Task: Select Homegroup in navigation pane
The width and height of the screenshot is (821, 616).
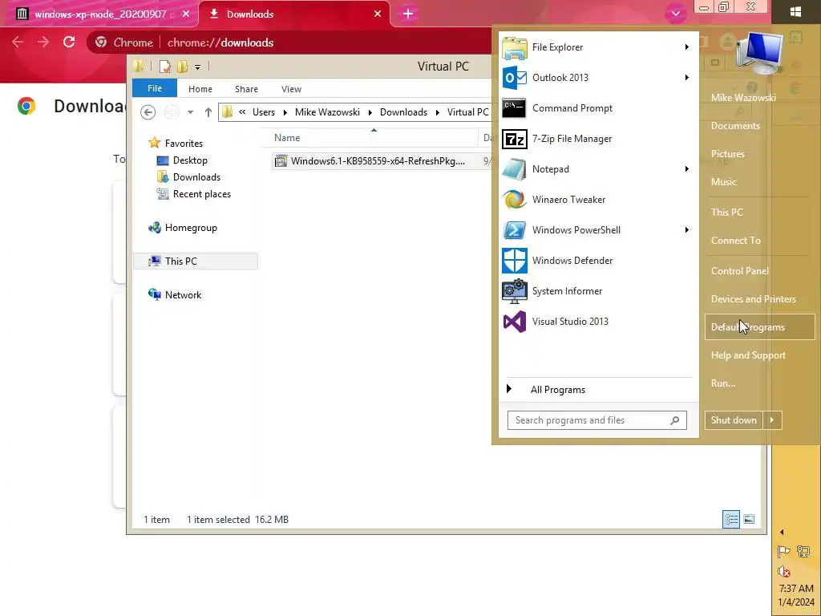Action: (x=191, y=228)
